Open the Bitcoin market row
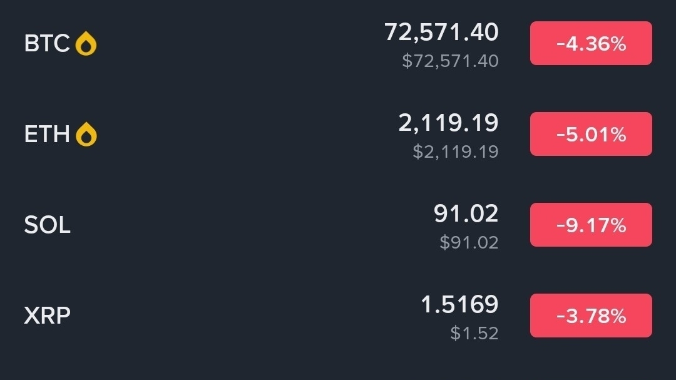Viewport: 676px width, 380px height. (250, 44)
